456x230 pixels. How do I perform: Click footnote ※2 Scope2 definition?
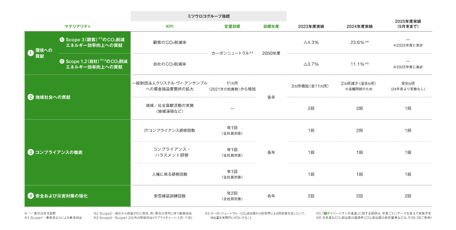[143, 214]
